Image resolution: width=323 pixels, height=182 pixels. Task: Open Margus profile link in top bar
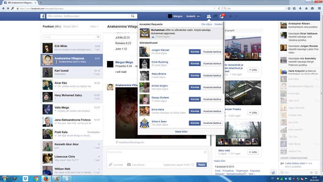pos(178,16)
